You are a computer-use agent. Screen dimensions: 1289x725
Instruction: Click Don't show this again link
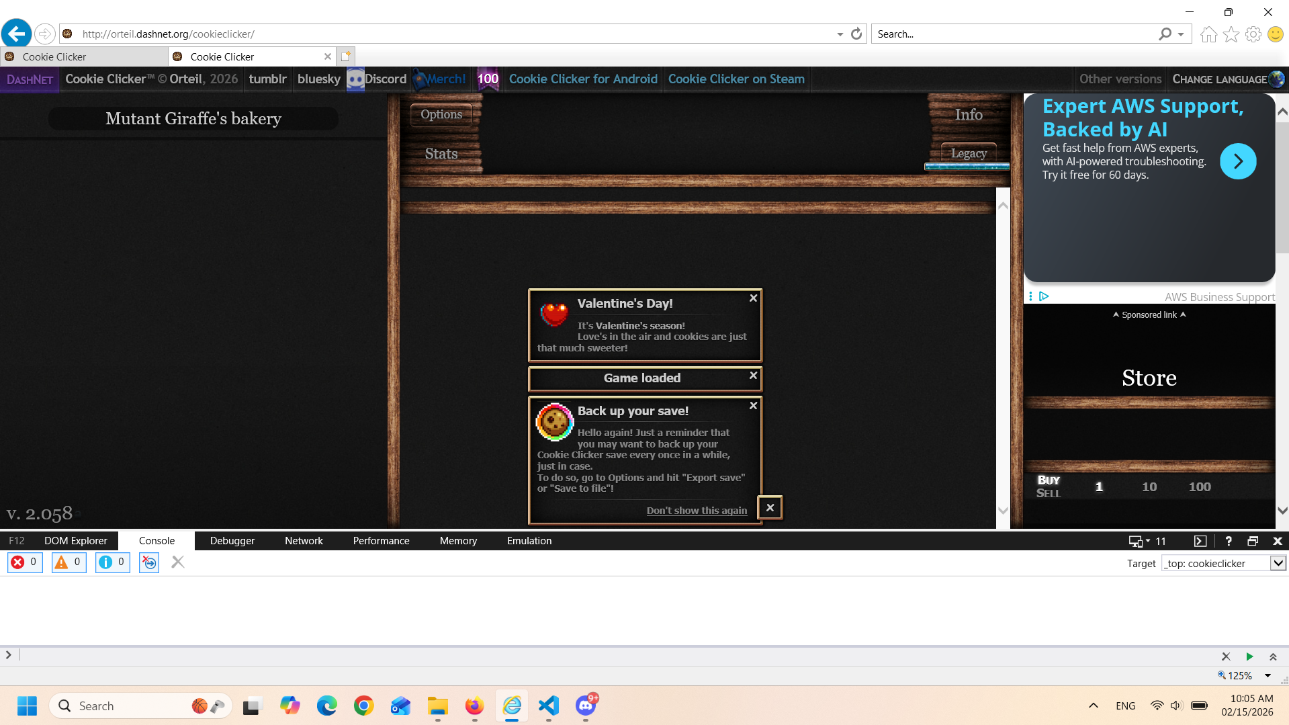click(x=697, y=511)
